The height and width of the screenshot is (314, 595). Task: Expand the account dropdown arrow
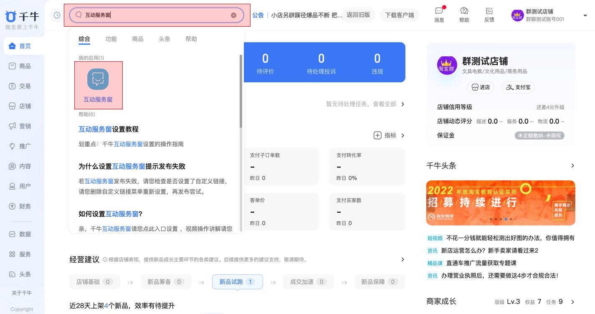[585, 15]
